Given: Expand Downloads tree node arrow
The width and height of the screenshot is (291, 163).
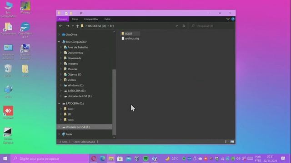Looking at the screenshot, I should (61, 58).
